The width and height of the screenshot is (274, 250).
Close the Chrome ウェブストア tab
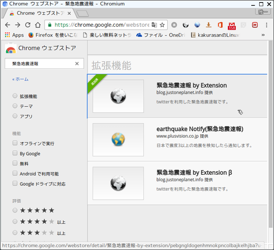click(69, 13)
